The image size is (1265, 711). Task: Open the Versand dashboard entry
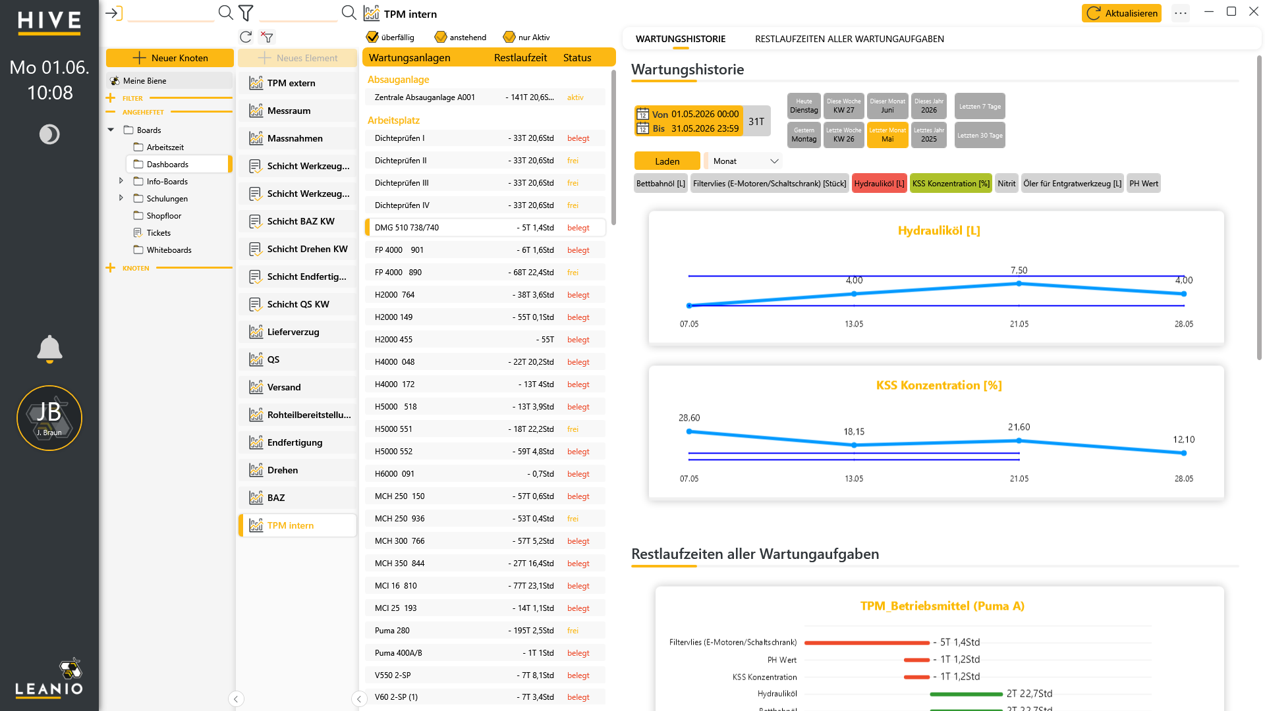(297, 387)
